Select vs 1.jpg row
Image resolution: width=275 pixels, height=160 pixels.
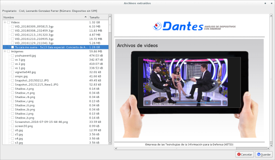pos(55,68)
